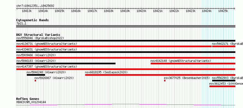Open the nsv5562903 variant label
This screenshot has height=108, width=243.
coord(227,78)
